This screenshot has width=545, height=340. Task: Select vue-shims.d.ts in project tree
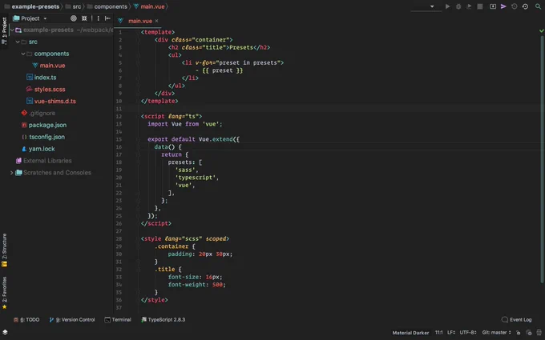click(x=55, y=102)
